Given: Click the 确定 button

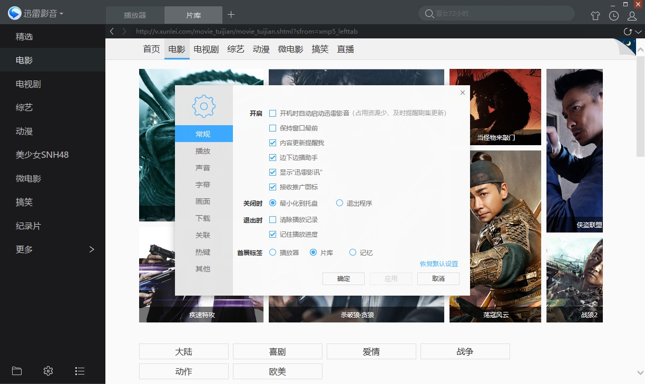Looking at the screenshot, I should click(344, 279).
